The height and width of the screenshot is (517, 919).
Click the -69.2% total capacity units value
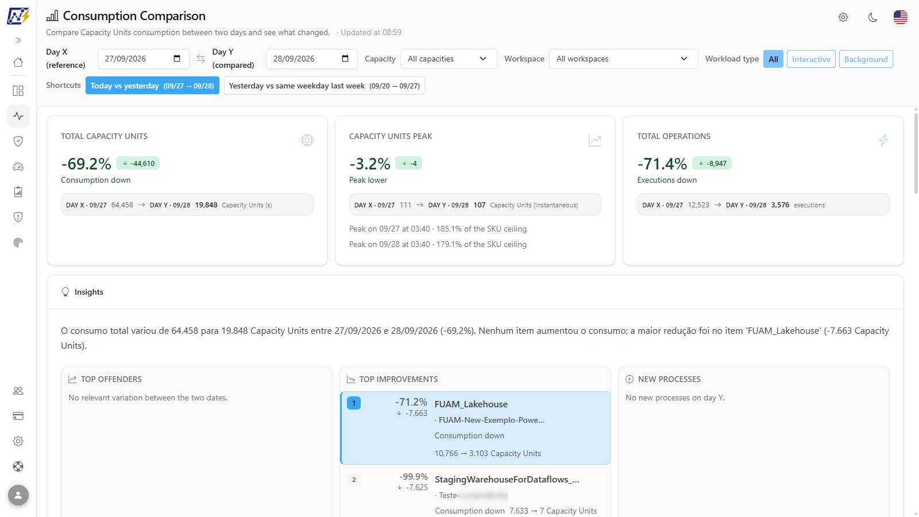(x=86, y=164)
